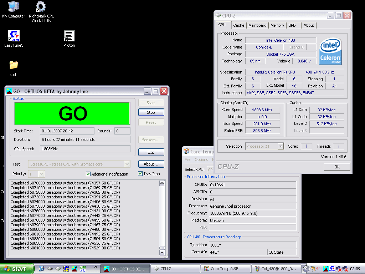Open the stuff folder on the desktop
The height and width of the screenshot is (274, 365).
pyautogui.click(x=14, y=68)
